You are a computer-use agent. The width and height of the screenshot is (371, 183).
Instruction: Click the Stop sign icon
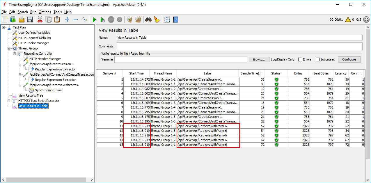111,19
